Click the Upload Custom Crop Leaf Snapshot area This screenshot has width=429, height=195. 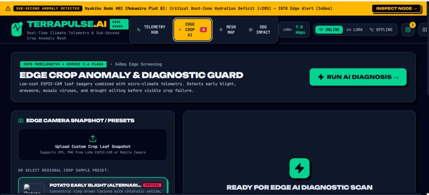pyautogui.click(x=93, y=145)
